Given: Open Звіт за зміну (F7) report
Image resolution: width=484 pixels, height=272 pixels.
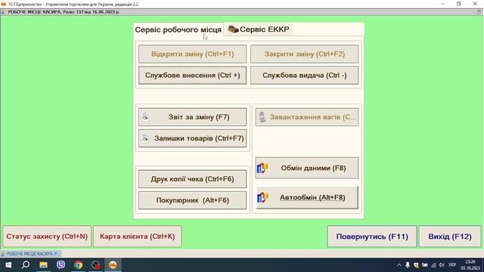Looking at the screenshot, I should click(x=192, y=117).
